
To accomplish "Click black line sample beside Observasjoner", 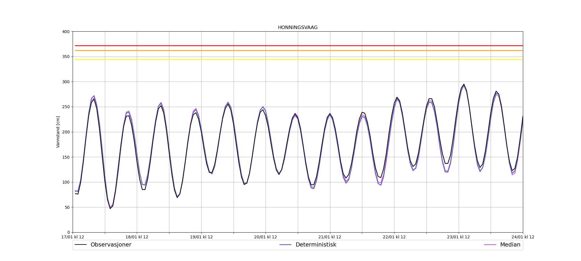I will click(x=81, y=245).
